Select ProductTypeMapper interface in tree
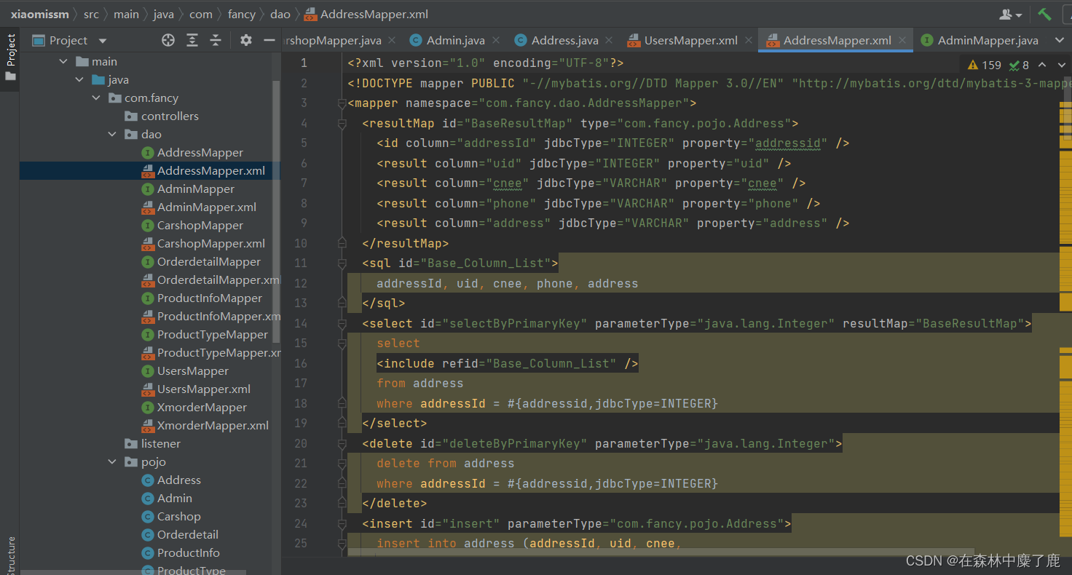1072x575 pixels. tap(205, 335)
